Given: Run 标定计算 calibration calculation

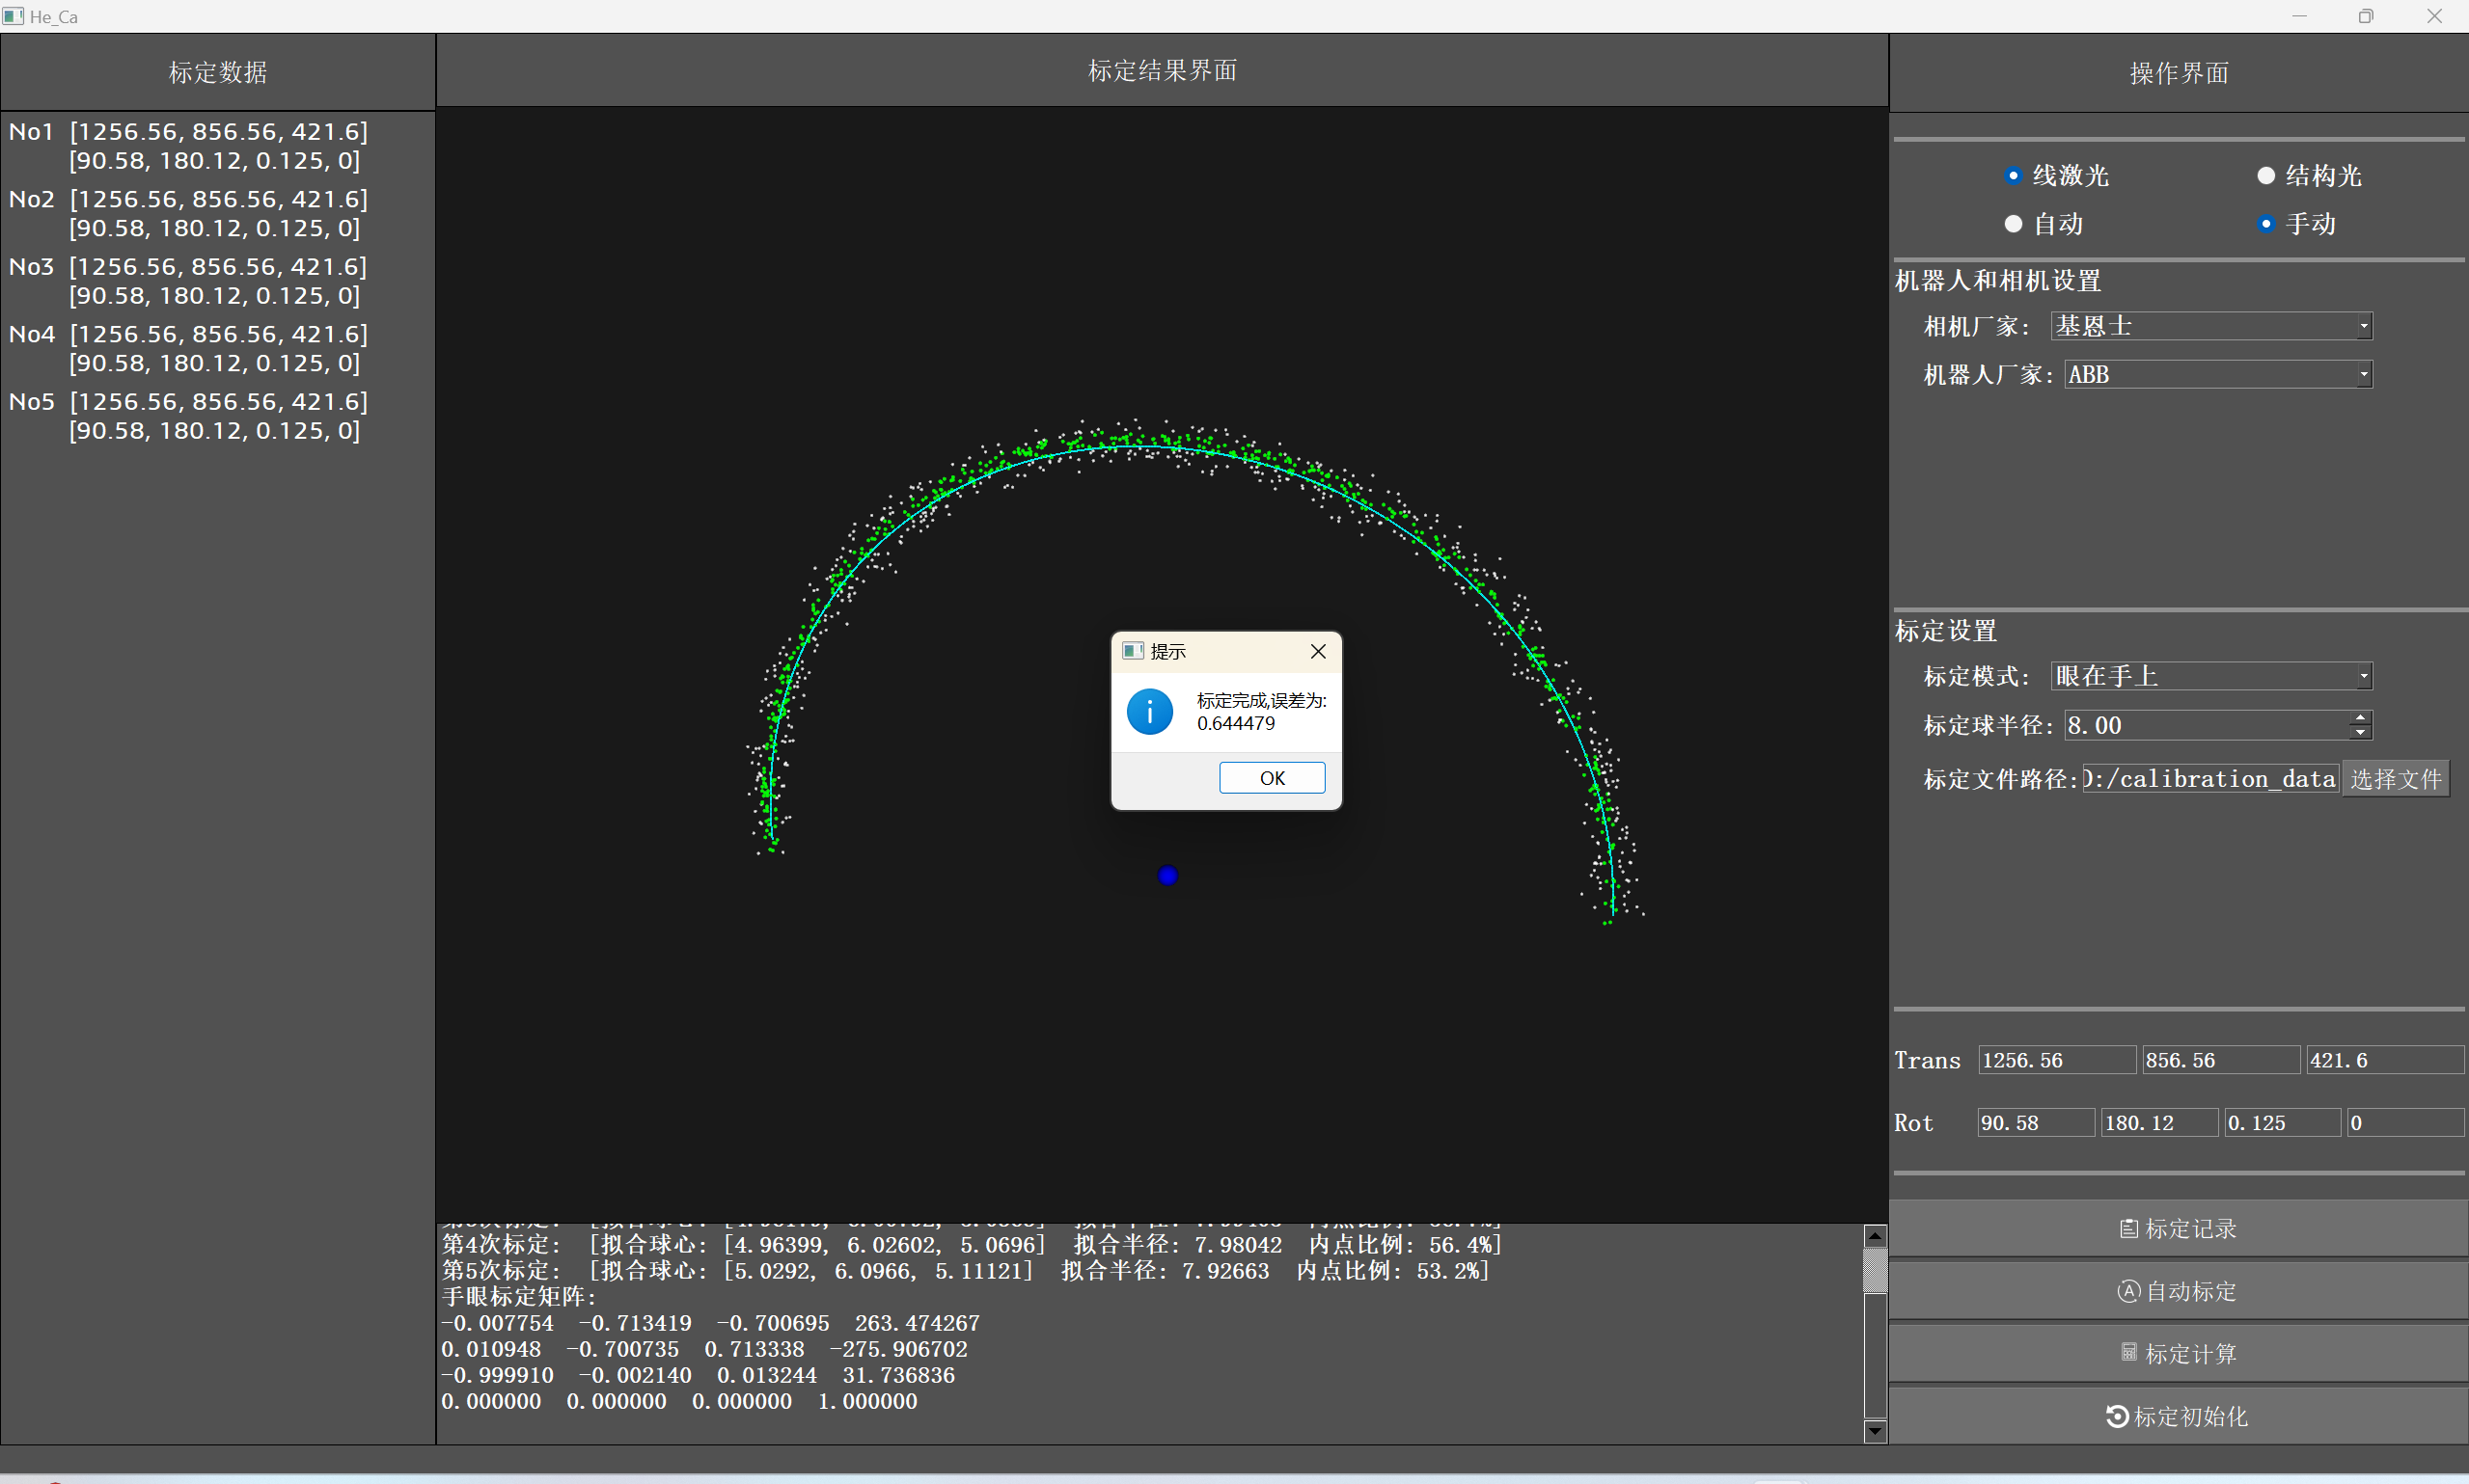Looking at the screenshot, I should [2178, 1353].
